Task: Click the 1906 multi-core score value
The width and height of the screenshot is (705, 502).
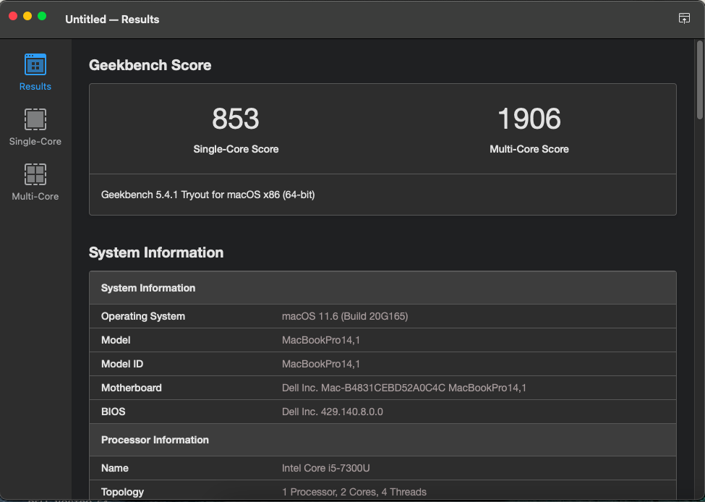Action: click(529, 119)
